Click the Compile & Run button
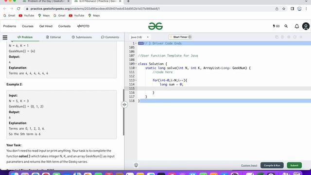Viewport: 311px width, 175px height. pos(272,165)
